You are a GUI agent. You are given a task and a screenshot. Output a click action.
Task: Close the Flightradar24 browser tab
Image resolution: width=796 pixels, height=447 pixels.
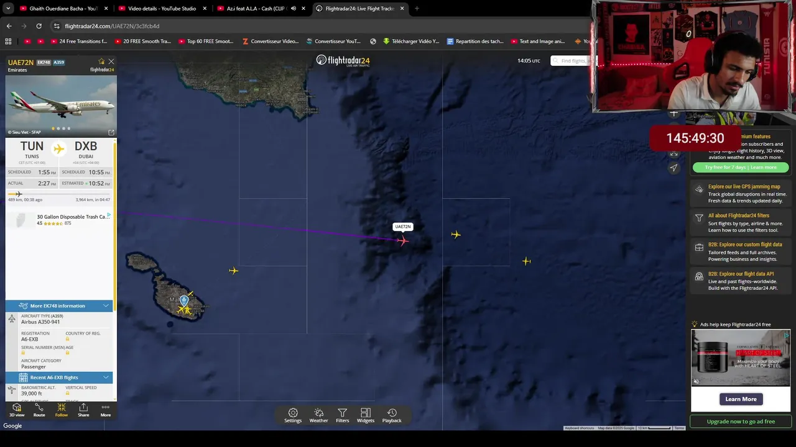402,9
